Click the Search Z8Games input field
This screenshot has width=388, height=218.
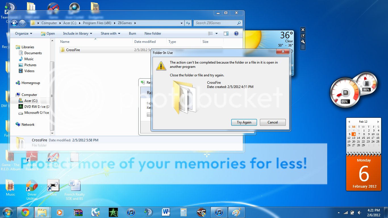[x=216, y=23]
